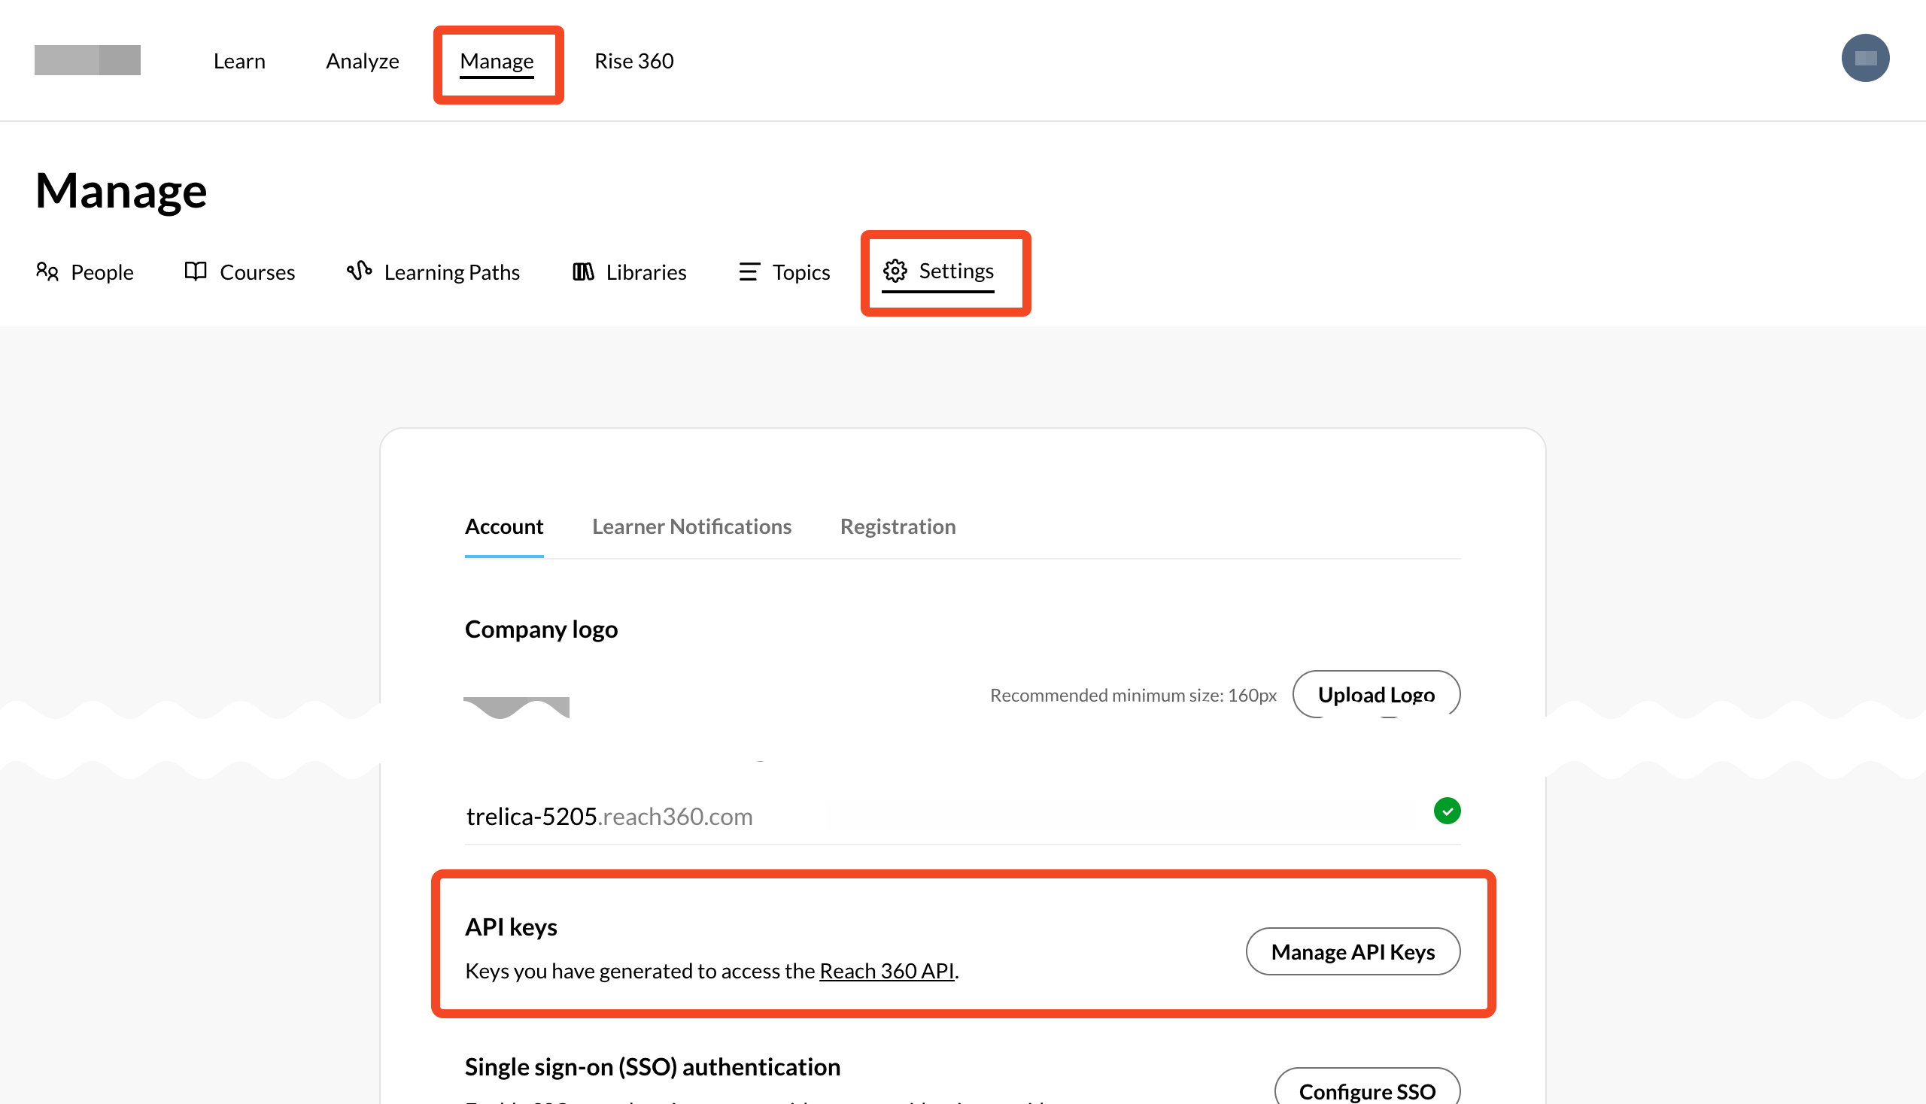1926x1104 pixels.
Task: Click the Settings gear icon
Action: (x=895, y=271)
